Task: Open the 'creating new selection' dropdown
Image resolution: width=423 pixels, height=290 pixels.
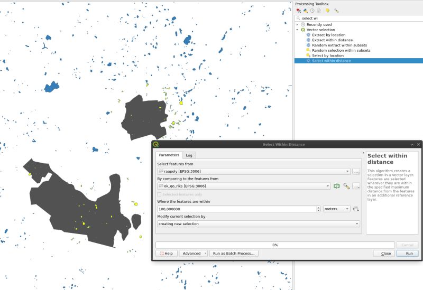Action: (x=259, y=223)
